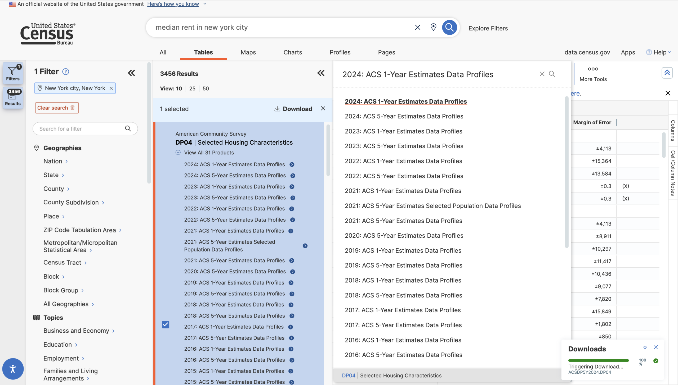Switch to the Maps tab
This screenshot has height=385, width=678.
[248, 52]
